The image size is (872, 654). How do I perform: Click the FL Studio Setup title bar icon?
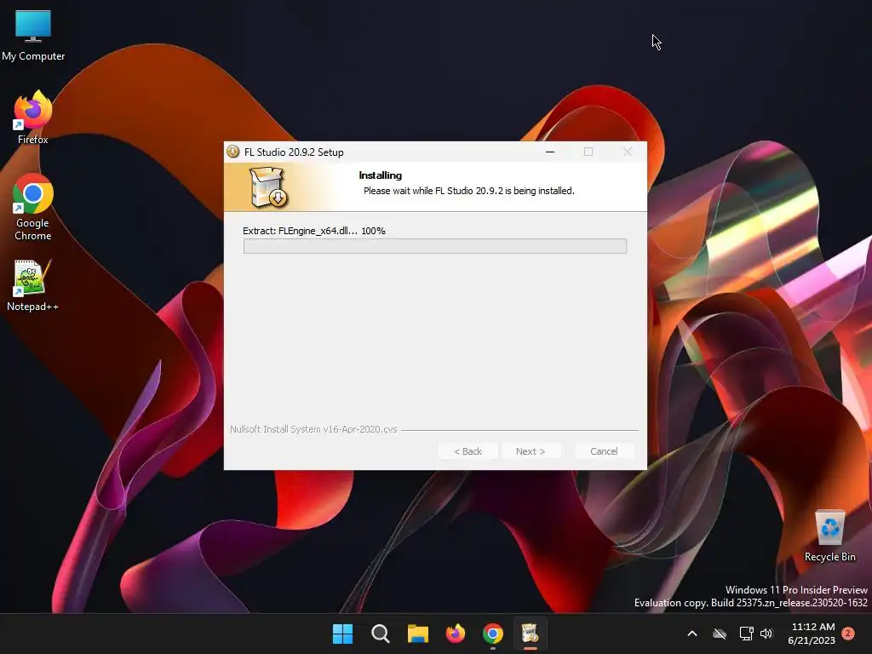point(233,152)
